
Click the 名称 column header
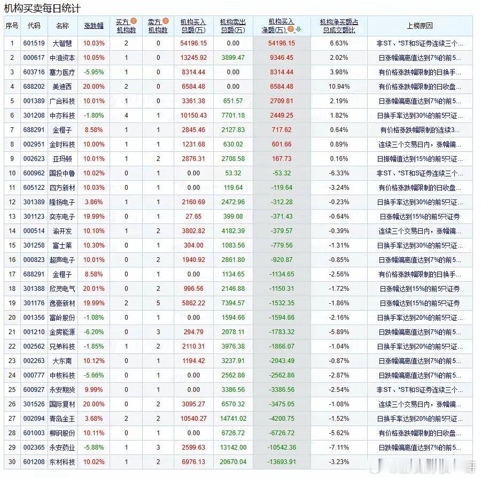tap(63, 26)
